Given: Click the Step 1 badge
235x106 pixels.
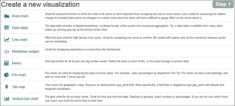Looking at the screenshot, I should click(x=223, y=4).
